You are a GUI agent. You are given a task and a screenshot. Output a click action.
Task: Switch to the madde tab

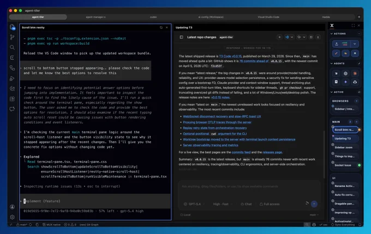click(326, 17)
